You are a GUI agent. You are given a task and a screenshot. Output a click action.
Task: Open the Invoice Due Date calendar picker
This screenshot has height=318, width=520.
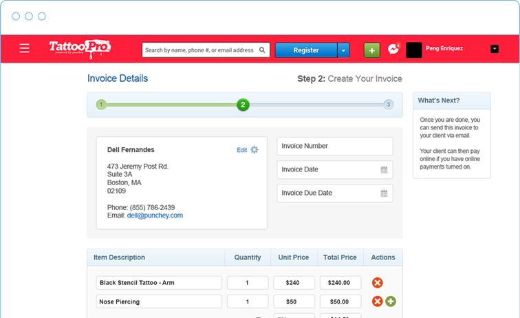(x=384, y=193)
